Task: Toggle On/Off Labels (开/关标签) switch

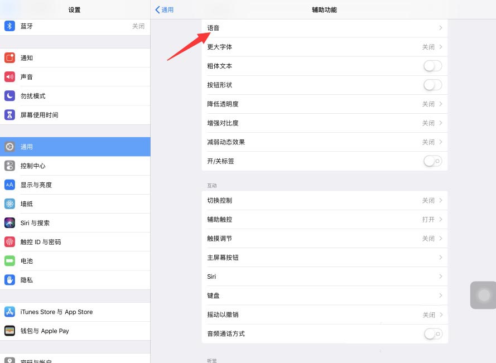Action: [432, 161]
